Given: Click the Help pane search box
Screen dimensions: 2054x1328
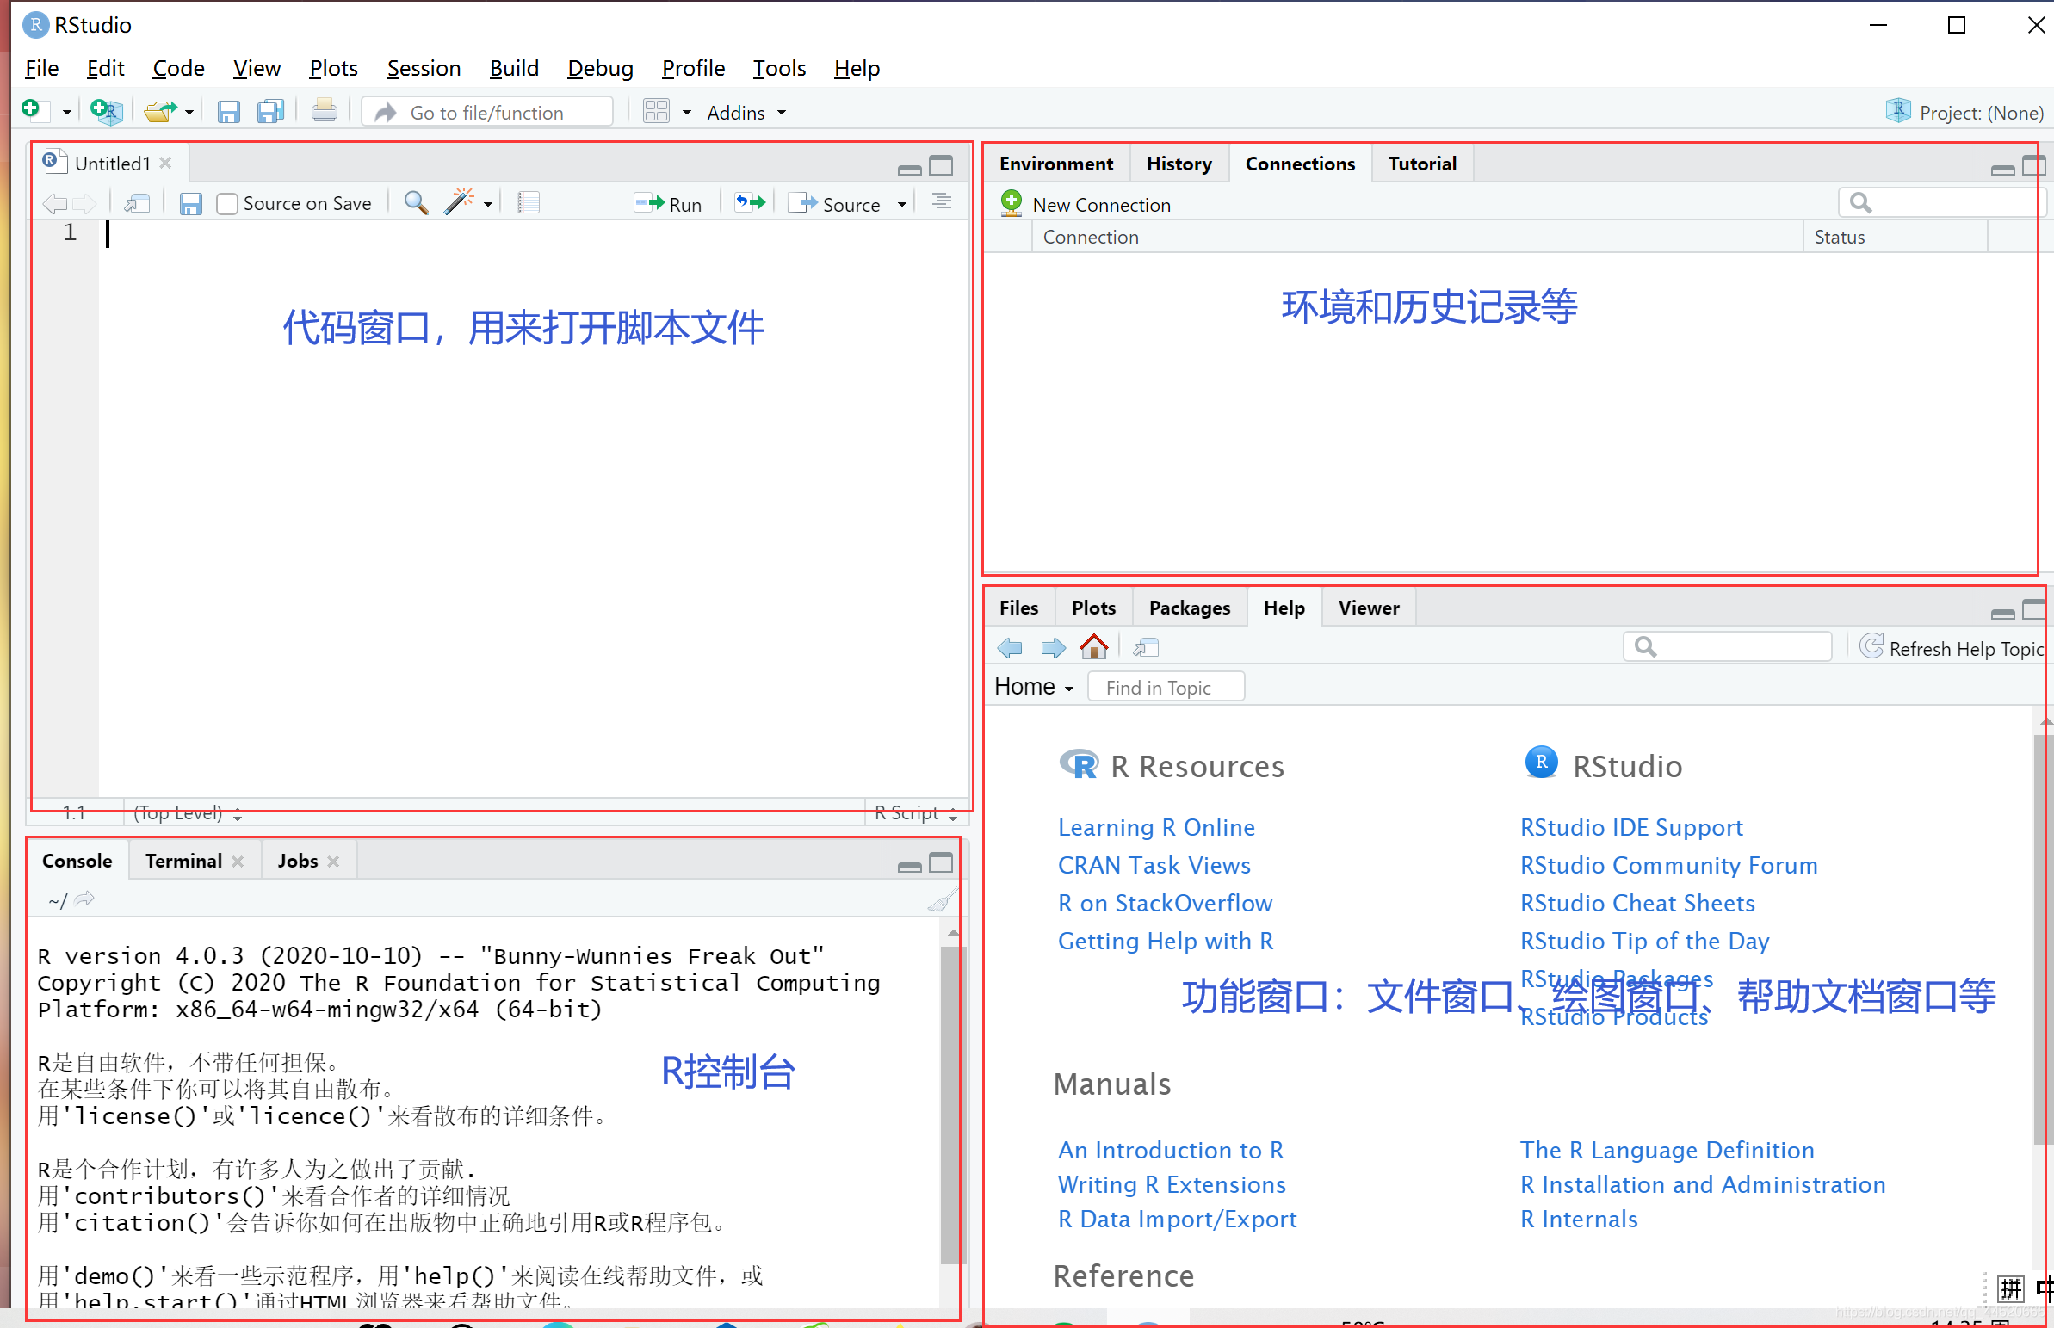Looking at the screenshot, I should (x=1727, y=646).
